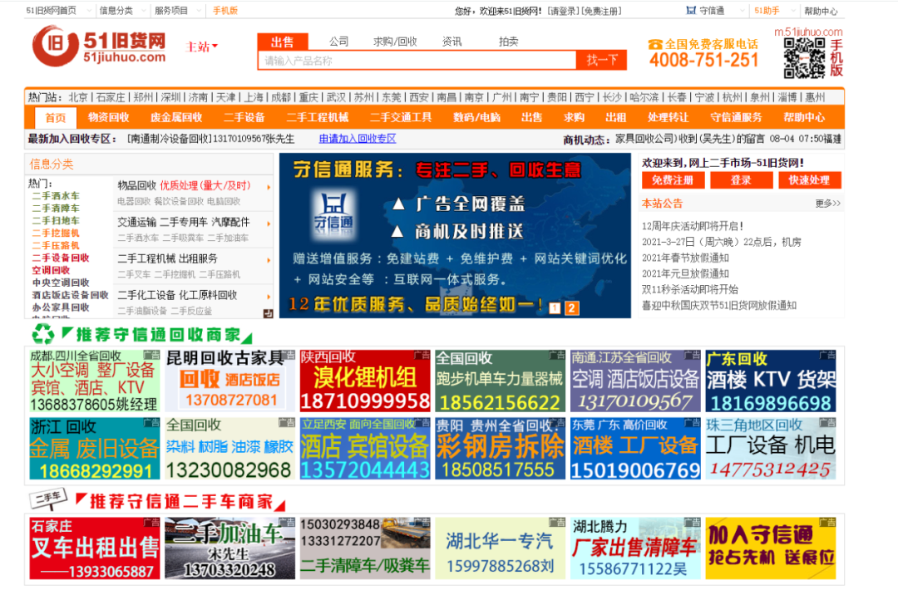Switch banner to slide 1
This screenshot has width=898, height=590.
(x=555, y=307)
